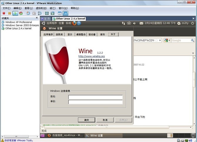This screenshot has height=142, width=197.
Task: Click the full screen mode icon
Action: 47,13
